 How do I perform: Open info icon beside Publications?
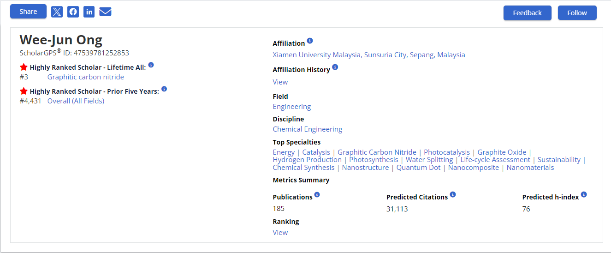click(x=317, y=195)
